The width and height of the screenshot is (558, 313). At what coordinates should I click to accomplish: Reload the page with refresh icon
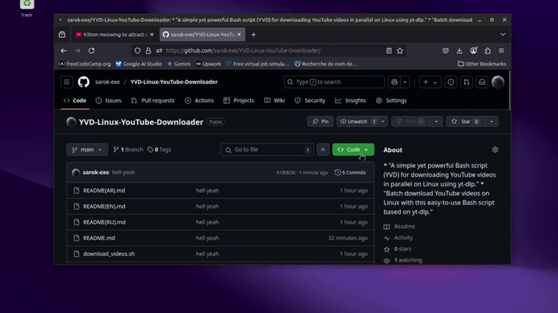coord(92,50)
